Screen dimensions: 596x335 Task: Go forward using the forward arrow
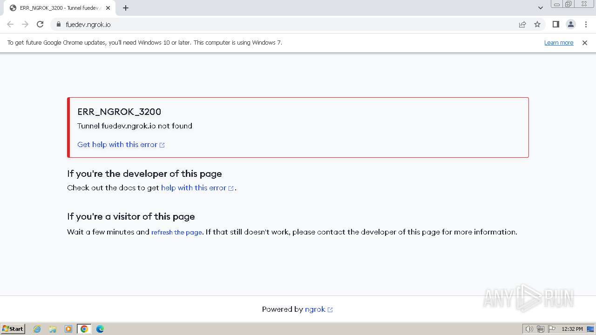25,24
